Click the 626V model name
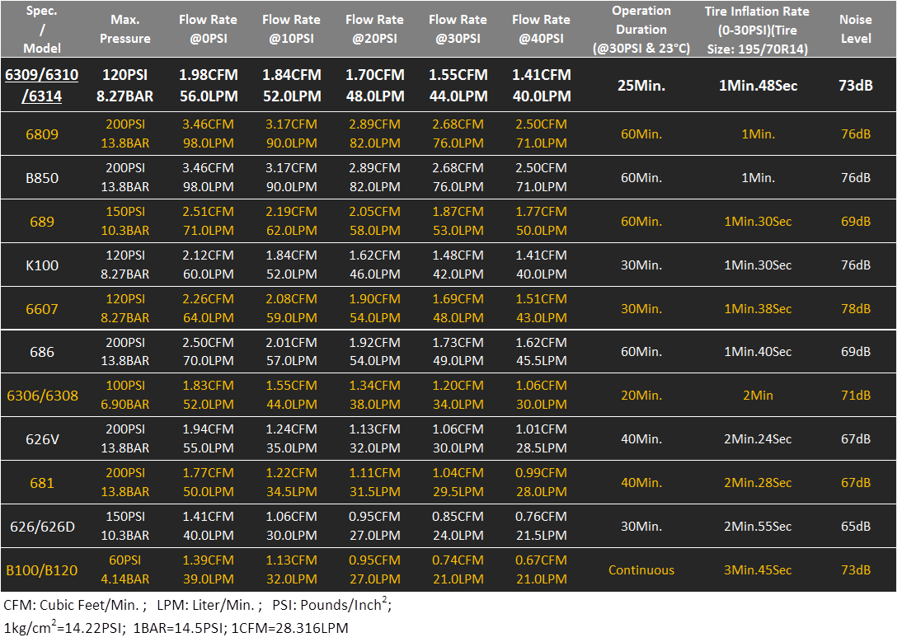The height and width of the screenshot is (642, 897). coord(42,439)
